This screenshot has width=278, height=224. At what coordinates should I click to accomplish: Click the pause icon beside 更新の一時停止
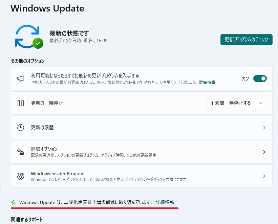coord(21,103)
